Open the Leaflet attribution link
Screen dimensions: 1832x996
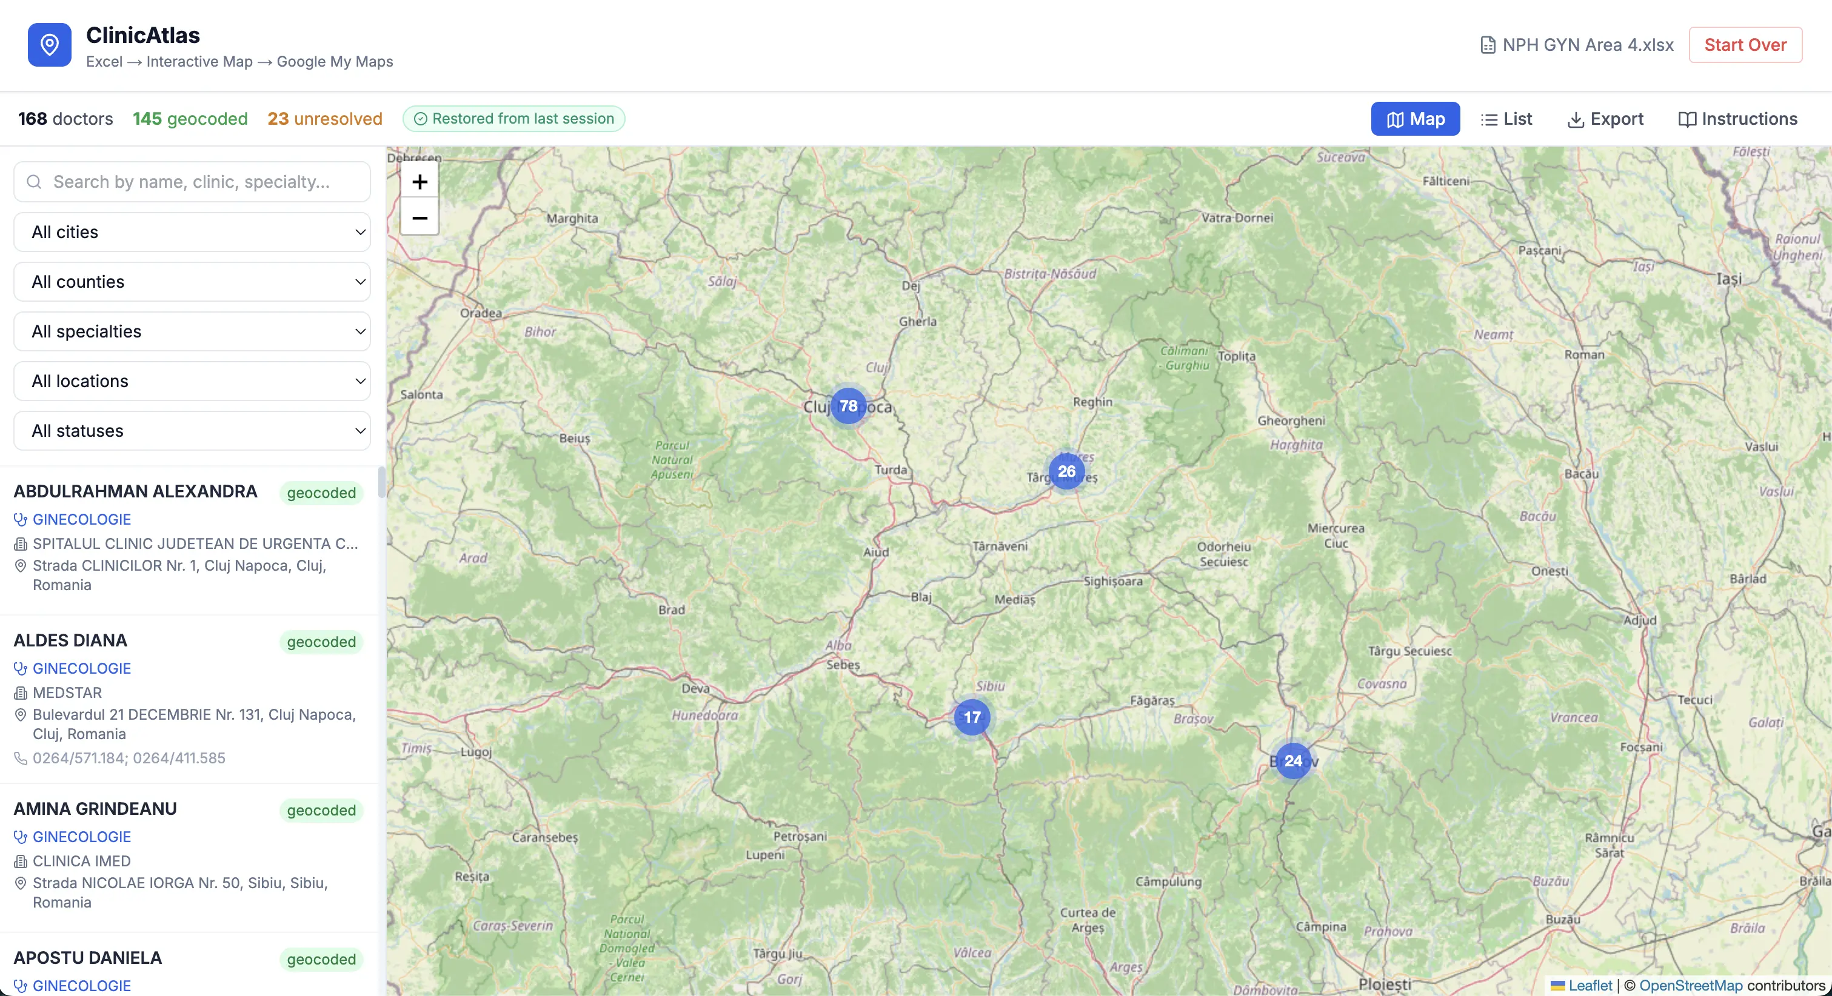(1582, 985)
